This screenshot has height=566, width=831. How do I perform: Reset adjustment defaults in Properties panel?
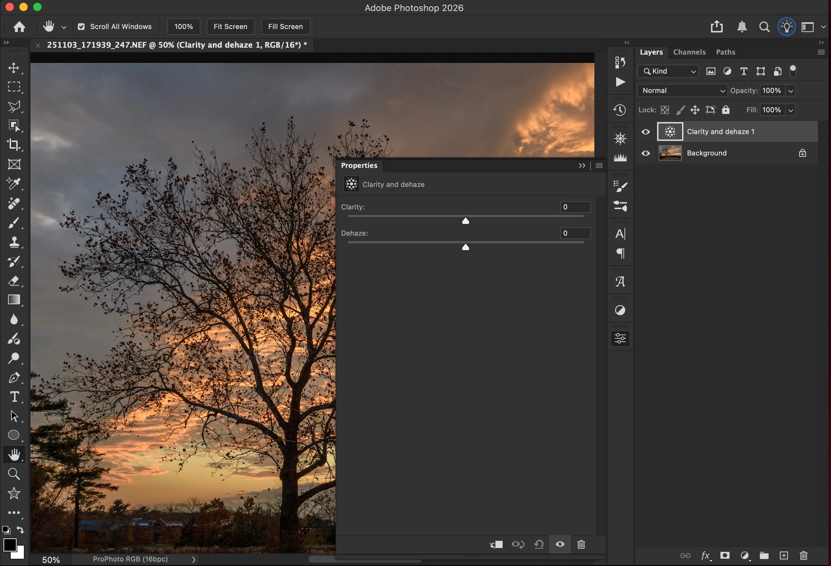(x=539, y=544)
